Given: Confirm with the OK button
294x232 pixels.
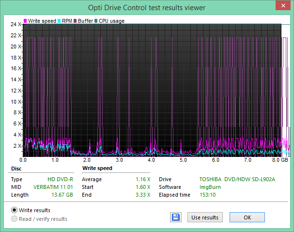Looking at the screenshot, I should pos(247,217).
